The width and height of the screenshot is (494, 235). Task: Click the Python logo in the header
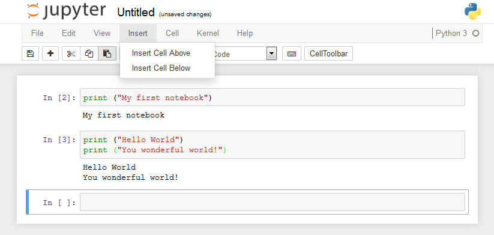(x=472, y=11)
